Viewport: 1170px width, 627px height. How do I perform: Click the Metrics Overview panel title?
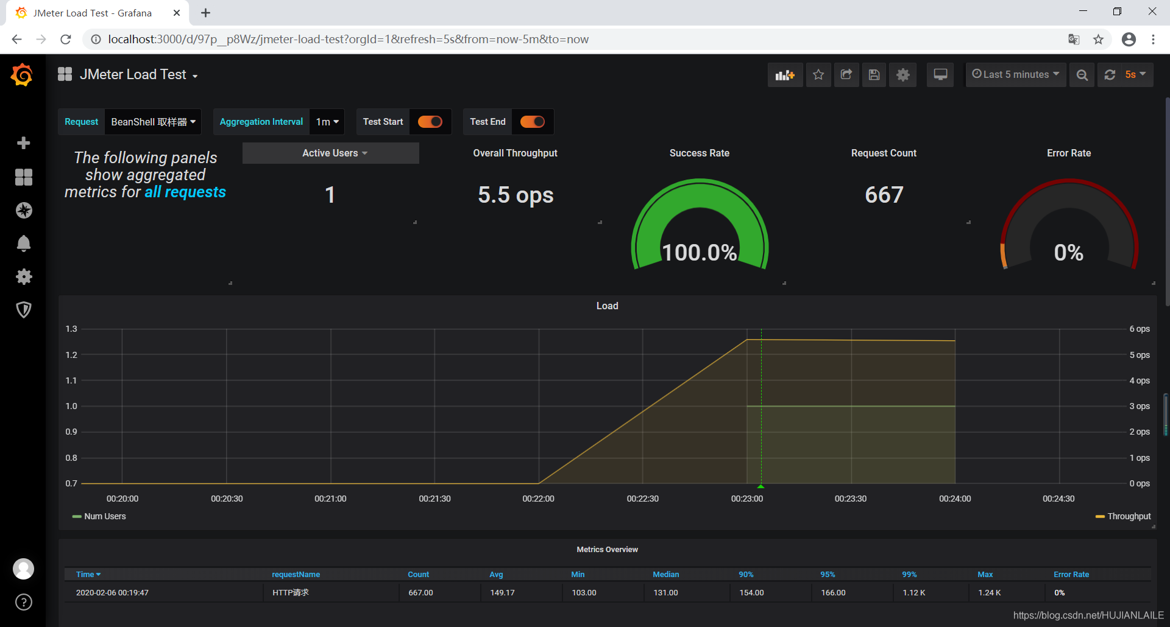(x=607, y=550)
